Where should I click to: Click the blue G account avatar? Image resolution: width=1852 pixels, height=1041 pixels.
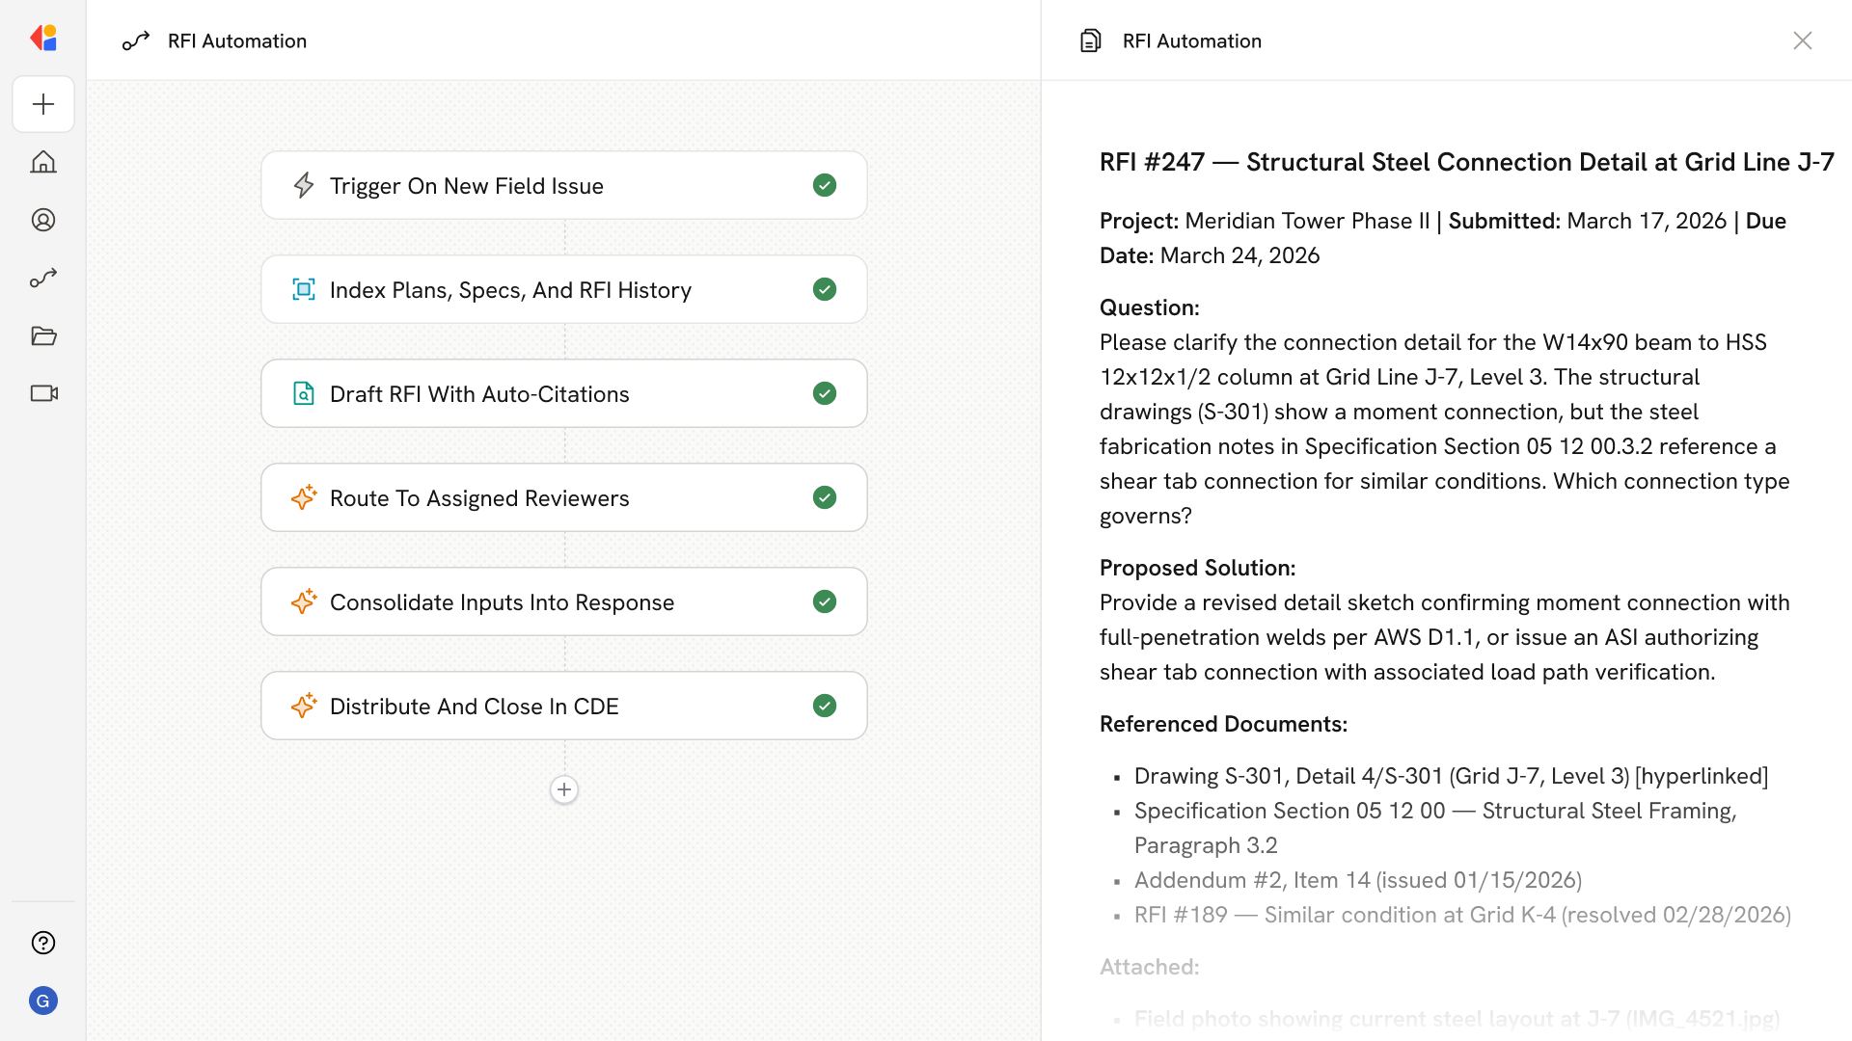click(x=43, y=1001)
